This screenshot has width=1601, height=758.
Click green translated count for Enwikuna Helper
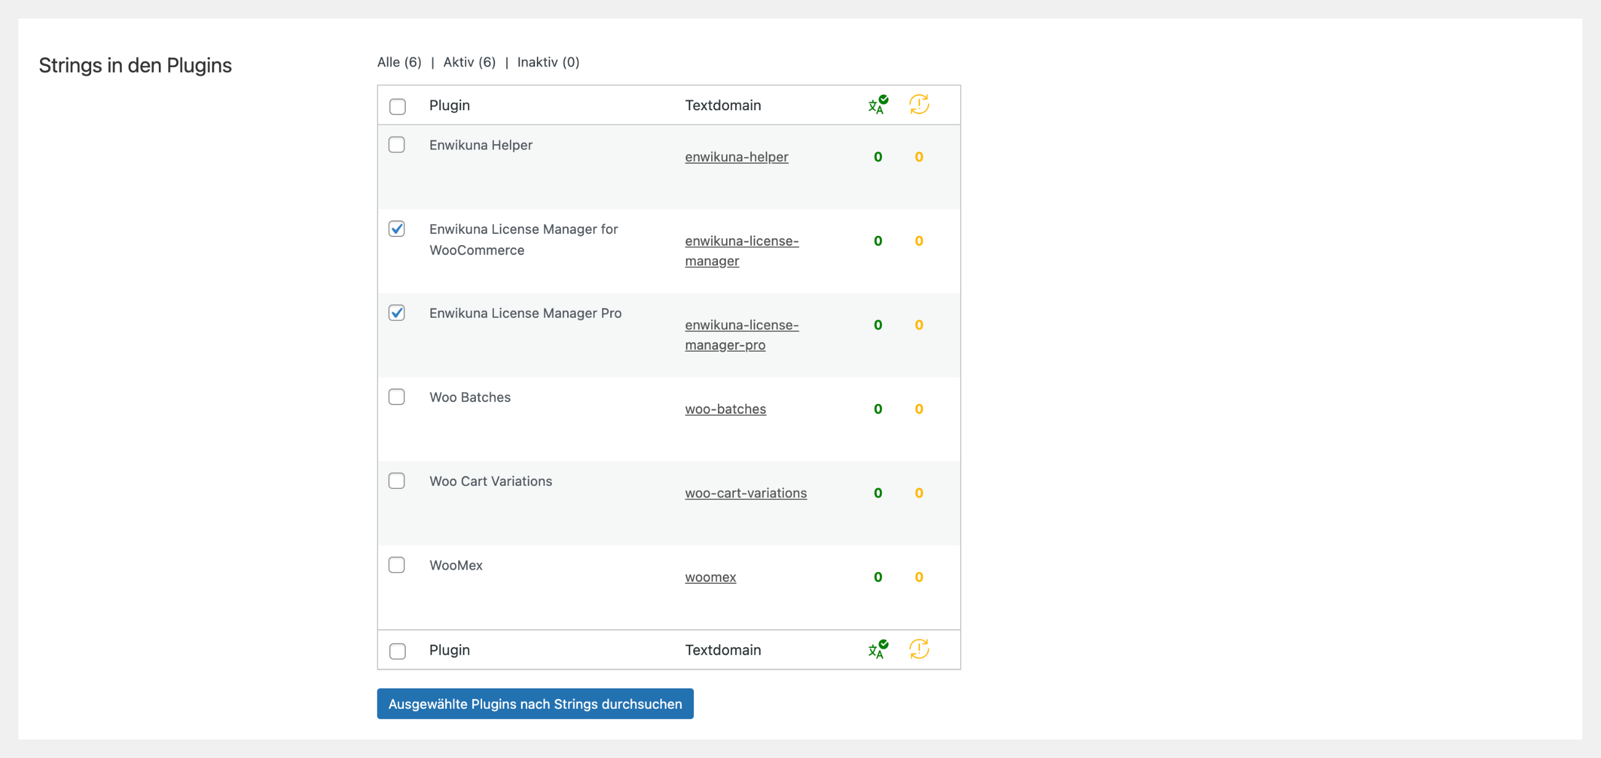(878, 156)
